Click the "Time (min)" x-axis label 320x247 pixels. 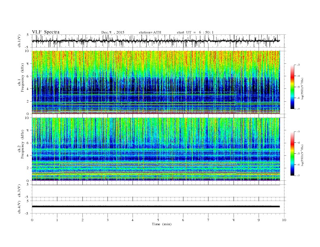[x=162, y=224]
